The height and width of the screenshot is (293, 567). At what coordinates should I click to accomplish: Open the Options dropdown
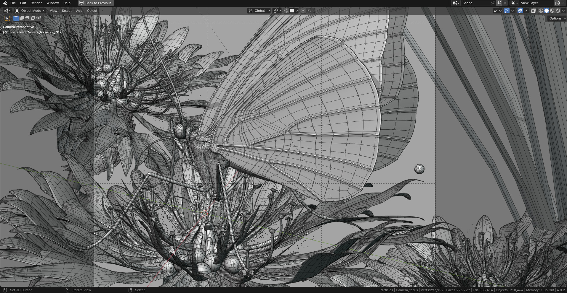[x=557, y=18]
